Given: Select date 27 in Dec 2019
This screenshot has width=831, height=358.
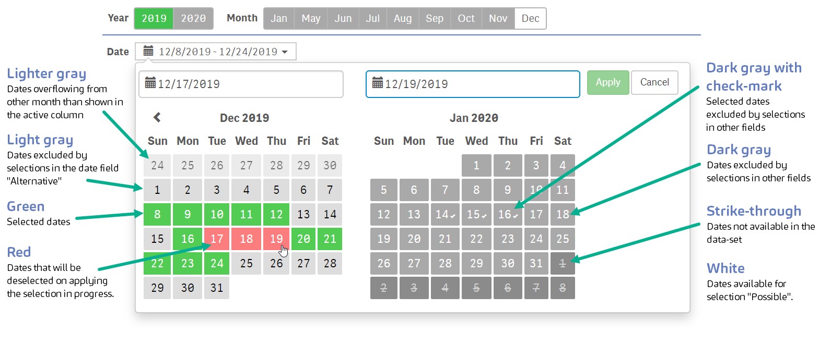Looking at the screenshot, I should click(303, 263).
